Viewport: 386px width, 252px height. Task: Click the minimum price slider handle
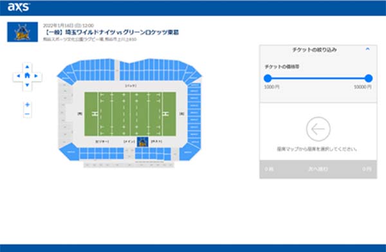point(268,78)
